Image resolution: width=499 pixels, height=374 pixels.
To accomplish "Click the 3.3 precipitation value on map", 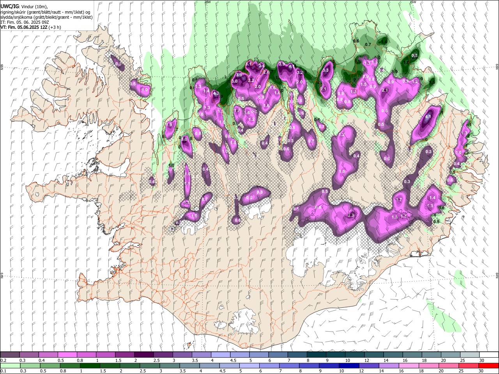I will [326, 70].
